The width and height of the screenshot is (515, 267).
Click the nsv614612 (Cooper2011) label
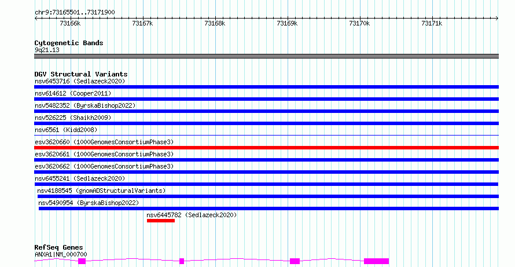(73, 93)
